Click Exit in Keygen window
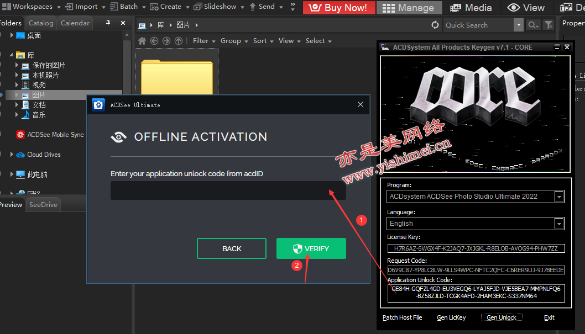Image resolution: width=585 pixels, height=334 pixels. [549, 317]
